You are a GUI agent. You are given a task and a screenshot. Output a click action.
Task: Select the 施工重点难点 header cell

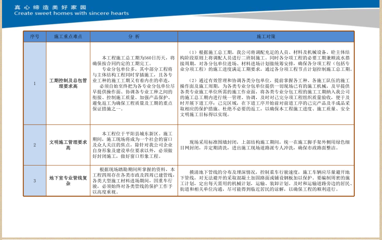tap(68, 37)
